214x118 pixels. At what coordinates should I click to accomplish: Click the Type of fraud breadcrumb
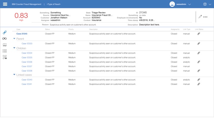point(53,4)
